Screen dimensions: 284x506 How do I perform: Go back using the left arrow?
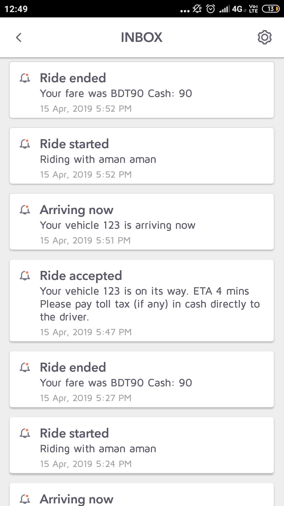(19, 37)
